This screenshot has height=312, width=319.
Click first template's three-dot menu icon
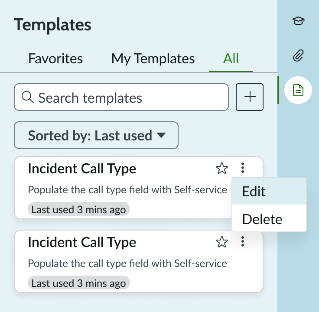point(243,168)
